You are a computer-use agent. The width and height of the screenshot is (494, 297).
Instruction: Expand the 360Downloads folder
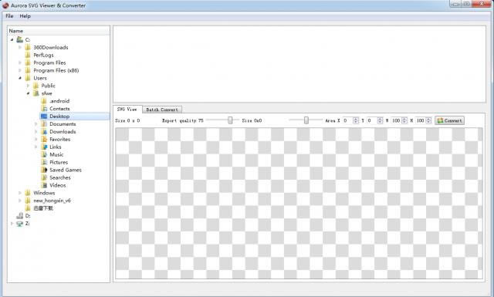point(20,47)
